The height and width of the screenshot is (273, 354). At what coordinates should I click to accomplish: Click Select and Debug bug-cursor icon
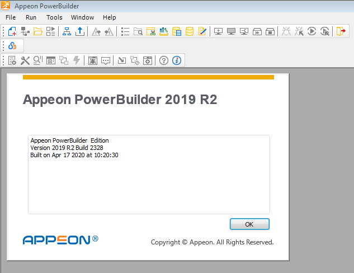point(299,31)
